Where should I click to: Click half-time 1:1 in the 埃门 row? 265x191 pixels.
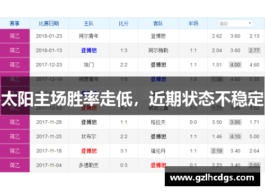193,65
